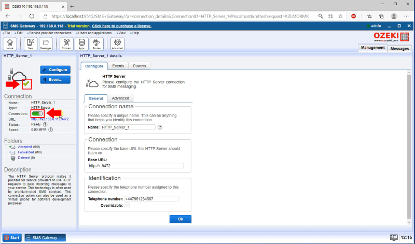Click the help icon beside the Name field

[x=160, y=127]
